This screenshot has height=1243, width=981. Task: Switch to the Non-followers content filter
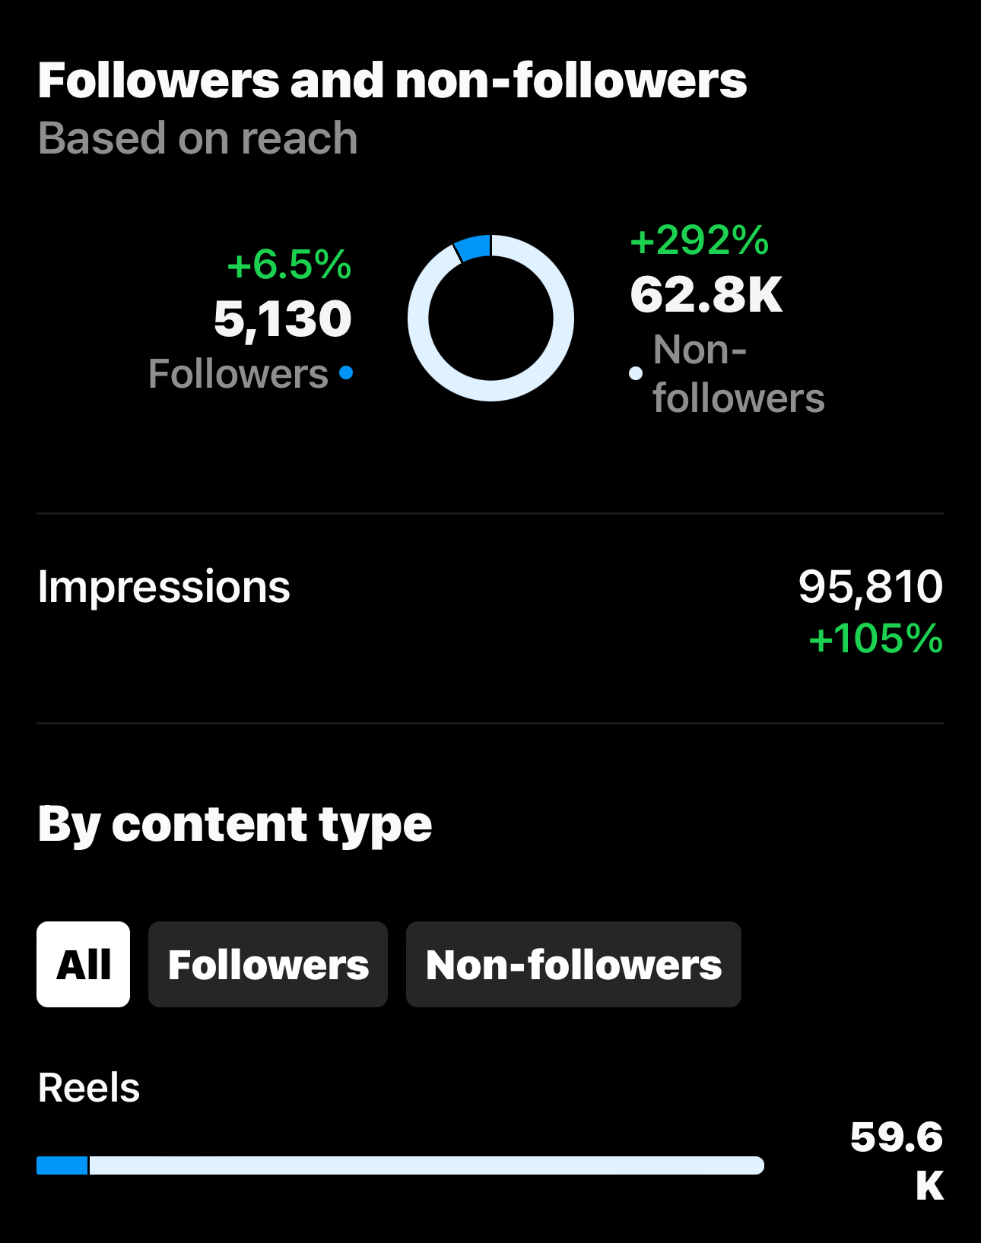point(573,964)
